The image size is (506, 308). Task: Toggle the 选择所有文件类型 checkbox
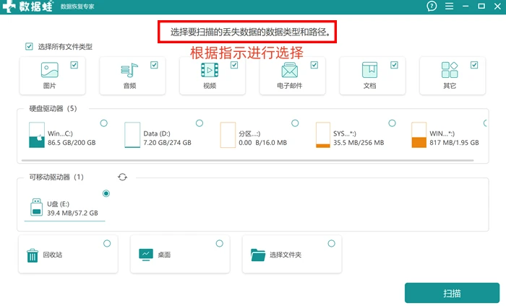(x=29, y=46)
